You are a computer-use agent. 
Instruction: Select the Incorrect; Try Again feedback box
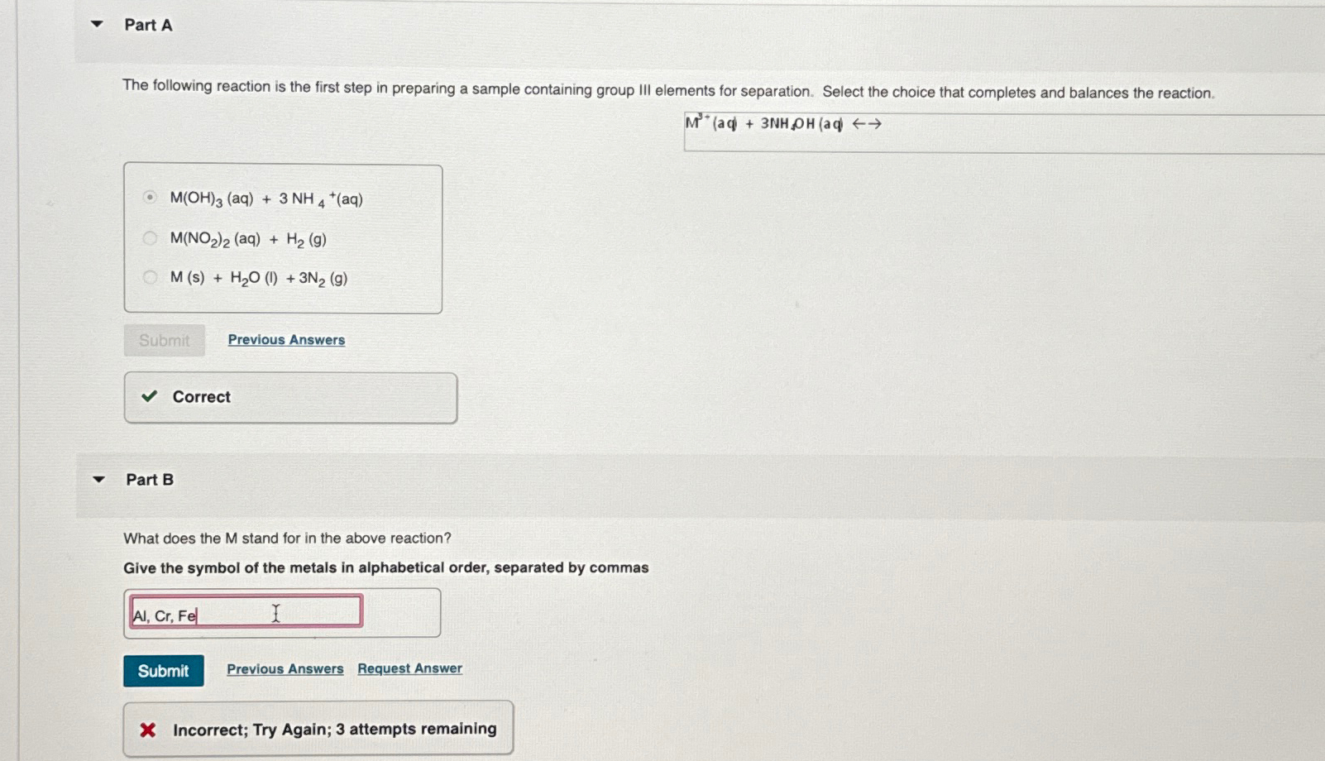pos(318,729)
